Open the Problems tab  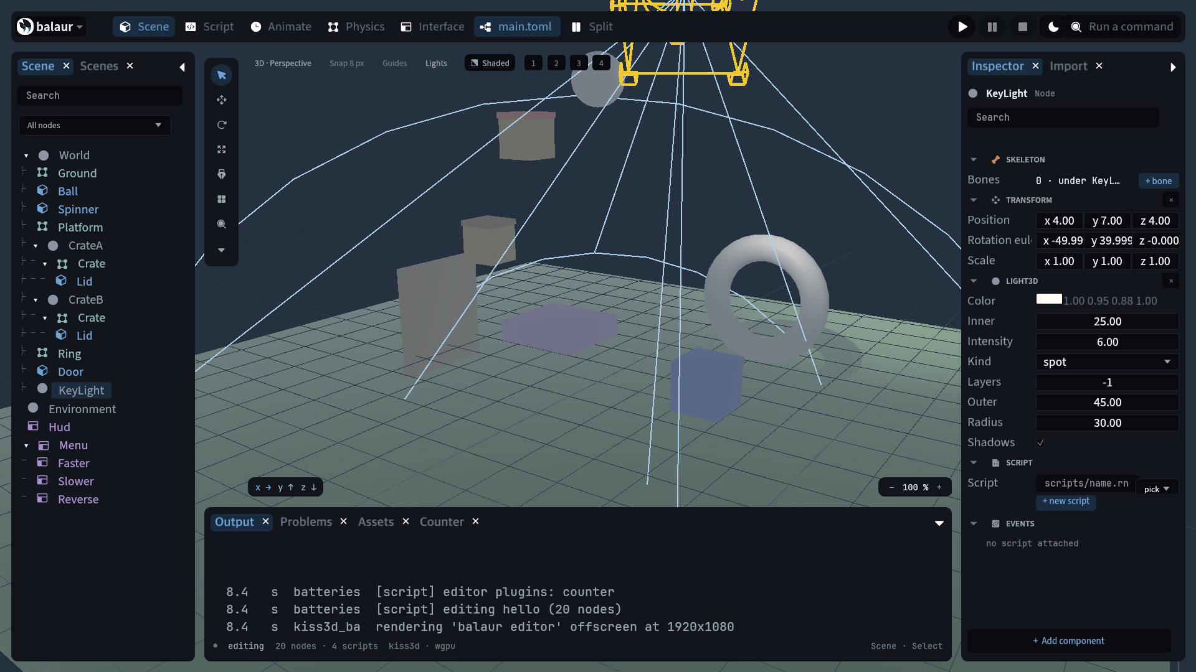pos(306,521)
